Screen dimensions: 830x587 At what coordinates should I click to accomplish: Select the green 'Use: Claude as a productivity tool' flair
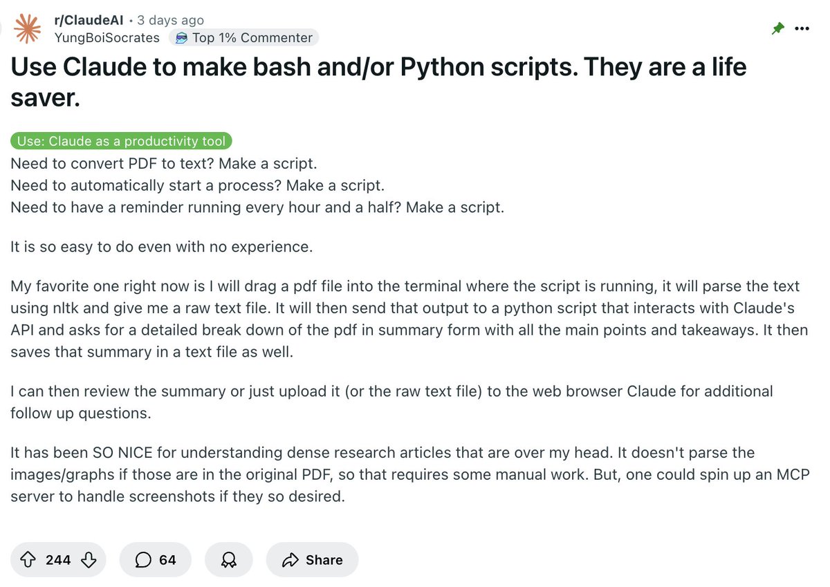121,141
